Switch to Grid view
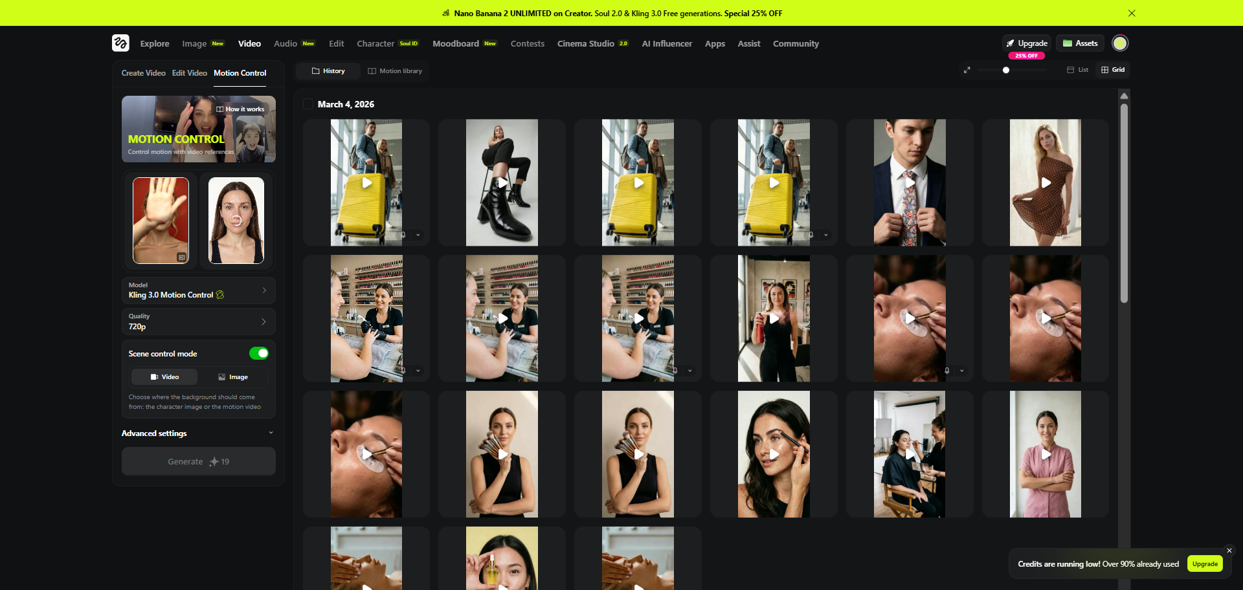Screen dimensions: 1243x590 coord(1113,70)
